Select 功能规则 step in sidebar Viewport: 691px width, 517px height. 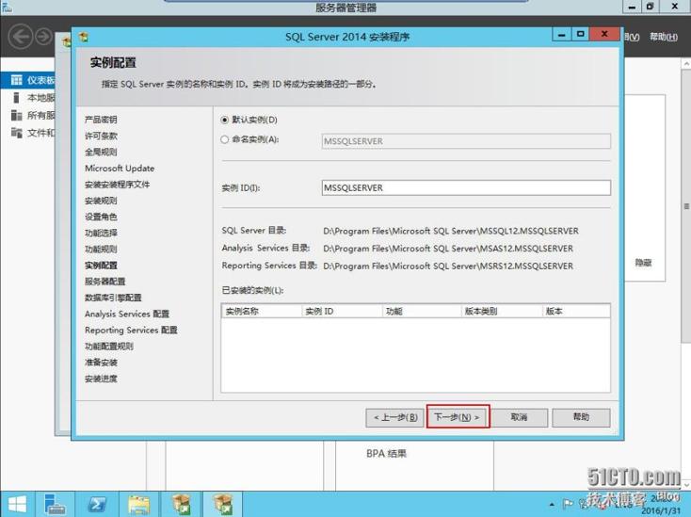101,249
